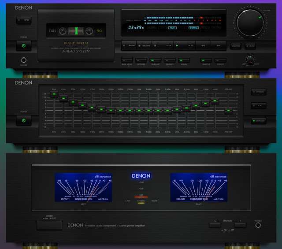This screenshot has width=282, height=249.
Task: Click the Open eject button on cassette deck
Action: [23, 20]
